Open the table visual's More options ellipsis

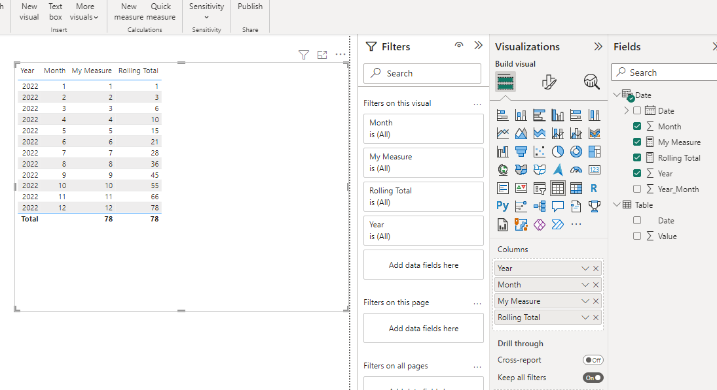click(340, 54)
